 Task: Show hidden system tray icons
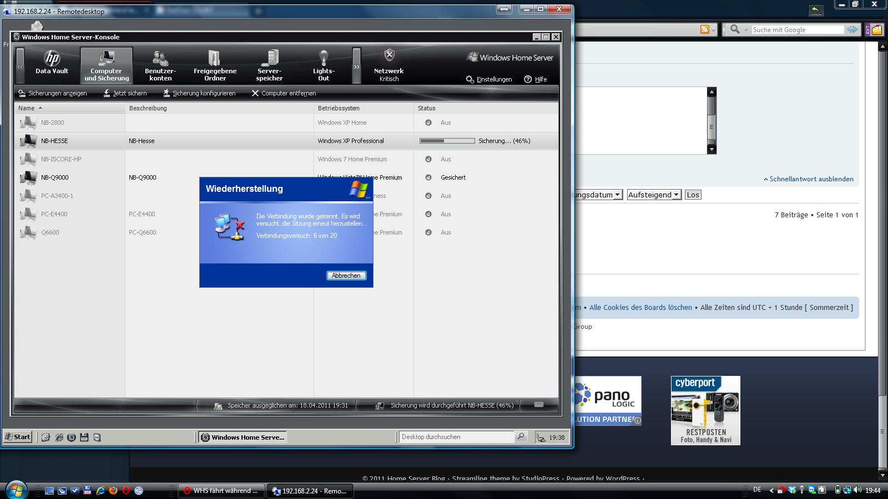[x=771, y=490]
